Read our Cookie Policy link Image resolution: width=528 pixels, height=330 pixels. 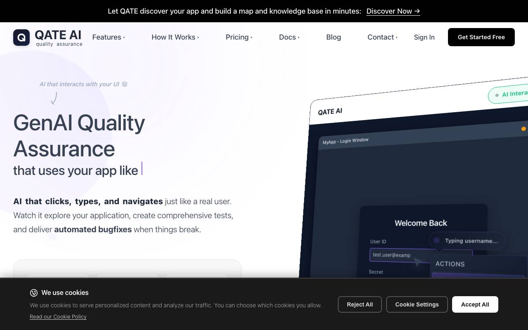[x=58, y=317]
